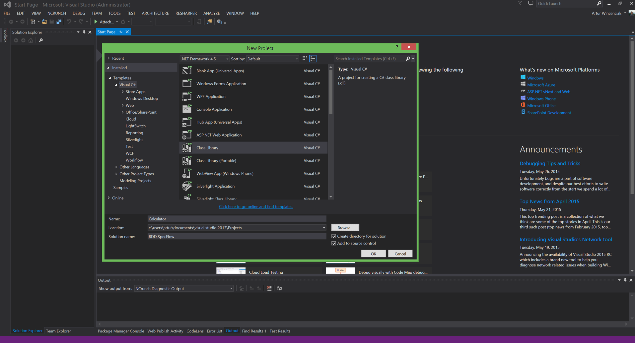The image size is (635, 343).
Task: Switch to the Error List tab
Action: [214, 331]
